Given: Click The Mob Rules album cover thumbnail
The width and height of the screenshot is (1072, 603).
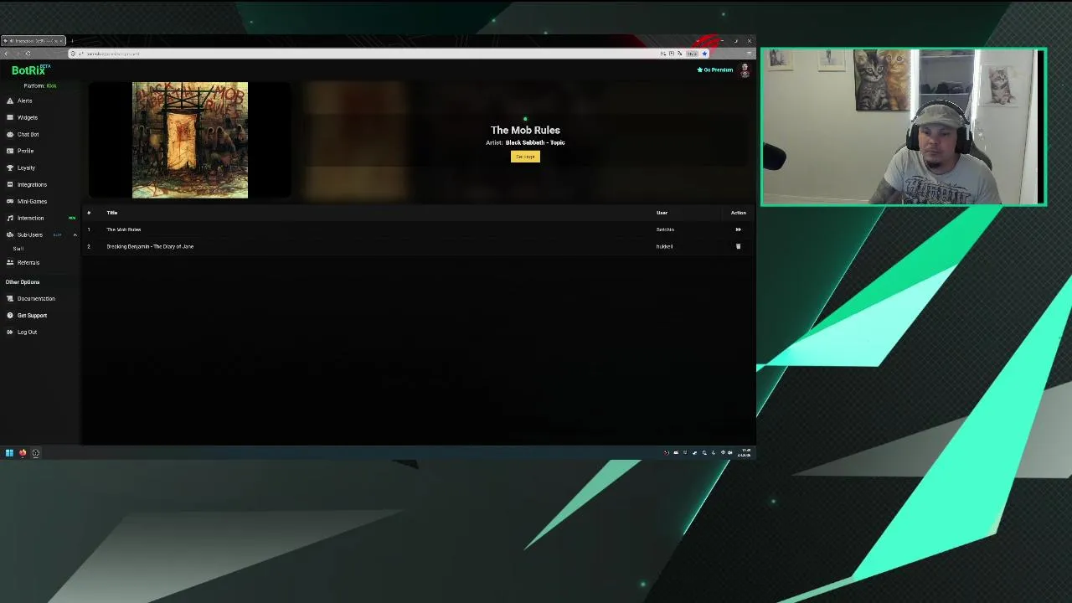Looking at the screenshot, I should (x=190, y=140).
